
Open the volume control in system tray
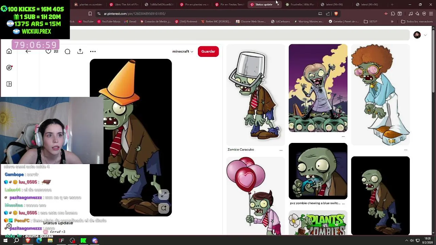(412, 241)
